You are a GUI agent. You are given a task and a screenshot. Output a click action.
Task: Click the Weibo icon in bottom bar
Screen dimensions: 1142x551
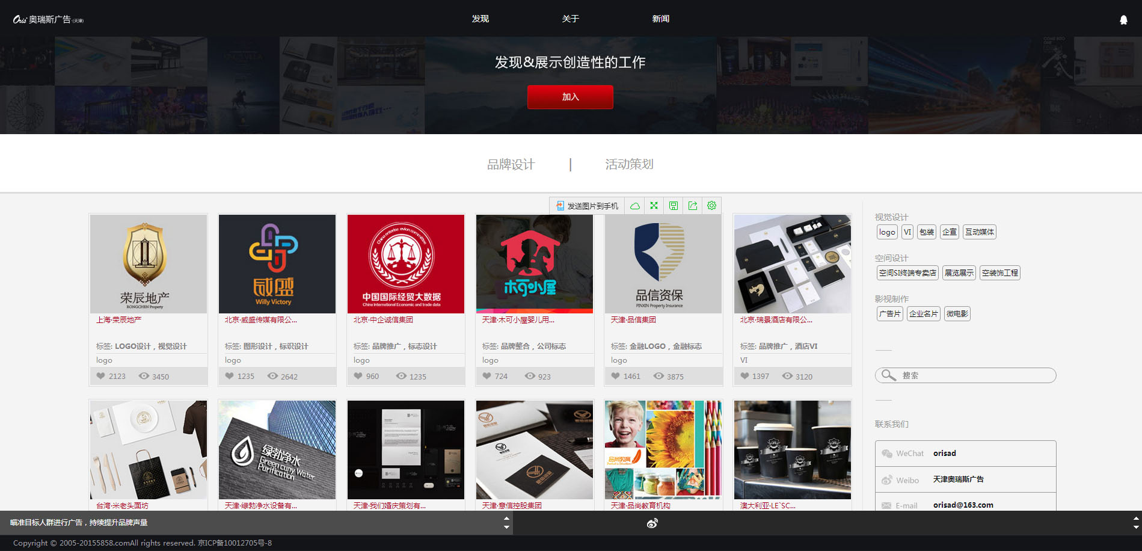pos(652,523)
